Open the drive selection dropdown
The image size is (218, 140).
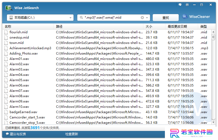point(70,18)
